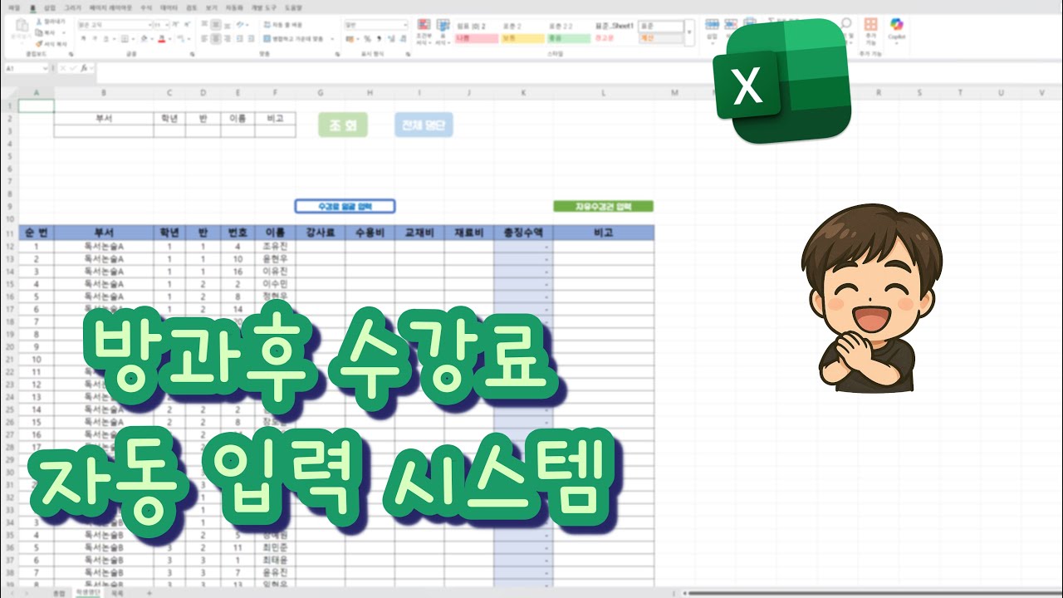This screenshot has width=1063, height=598.
Task: Select the Format Painter brush icon
Action: pos(39,44)
